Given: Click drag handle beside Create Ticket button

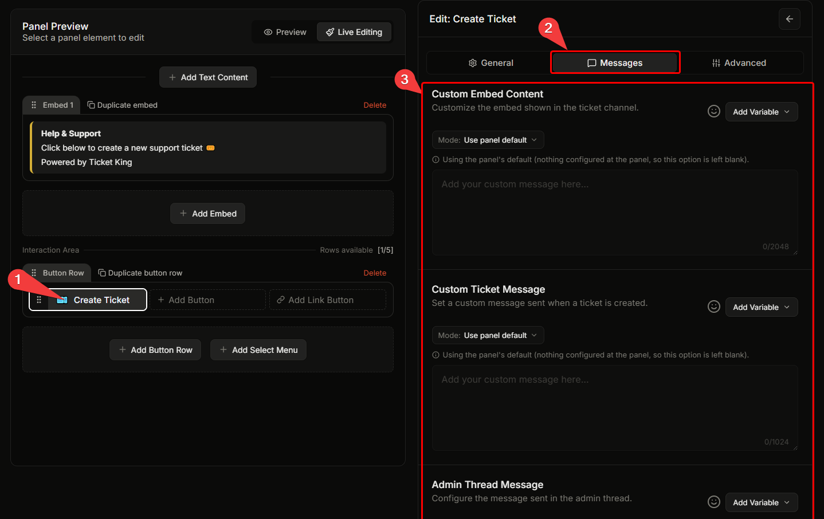Looking at the screenshot, I should pos(39,300).
